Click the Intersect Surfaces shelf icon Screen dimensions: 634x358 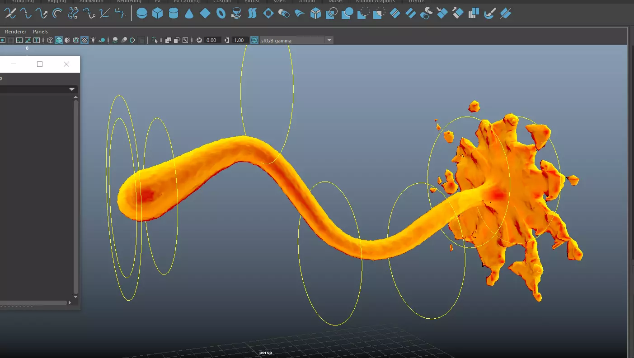pos(347,14)
